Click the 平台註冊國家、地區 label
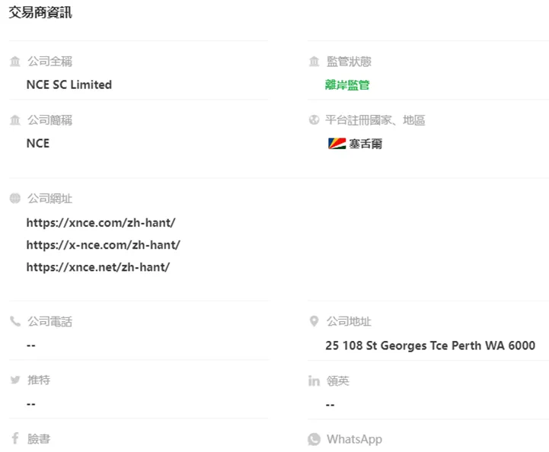This screenshot has width=549, height=452. point(375,120)
